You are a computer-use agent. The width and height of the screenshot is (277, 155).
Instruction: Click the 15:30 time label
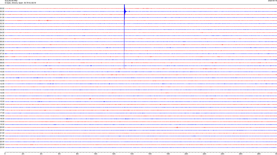[2, 102]
